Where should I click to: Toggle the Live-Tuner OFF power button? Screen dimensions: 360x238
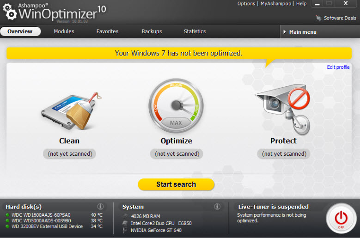click(x=341, y=218)
